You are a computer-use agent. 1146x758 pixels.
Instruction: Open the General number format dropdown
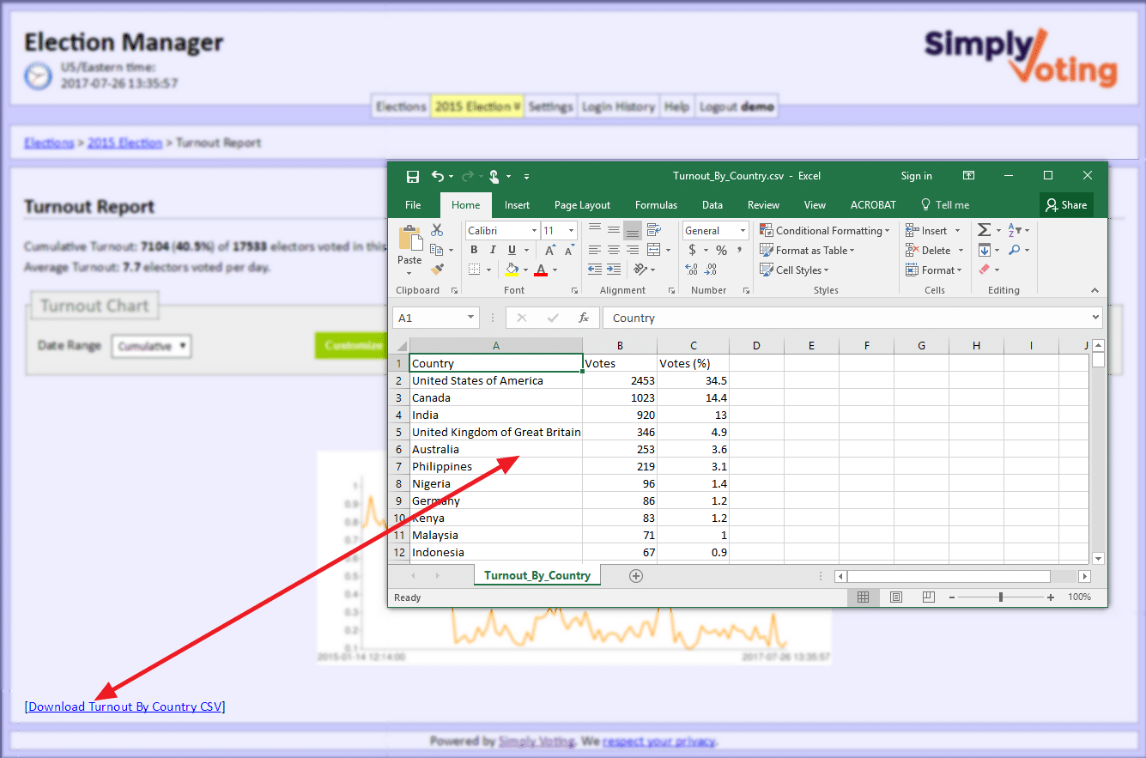(x=743, y=230)
